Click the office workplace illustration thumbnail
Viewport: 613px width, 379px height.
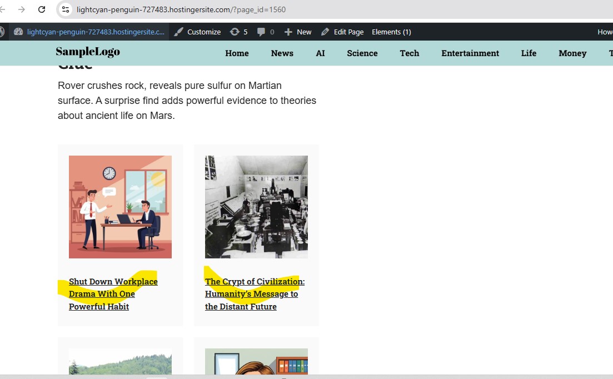[120, 207]
